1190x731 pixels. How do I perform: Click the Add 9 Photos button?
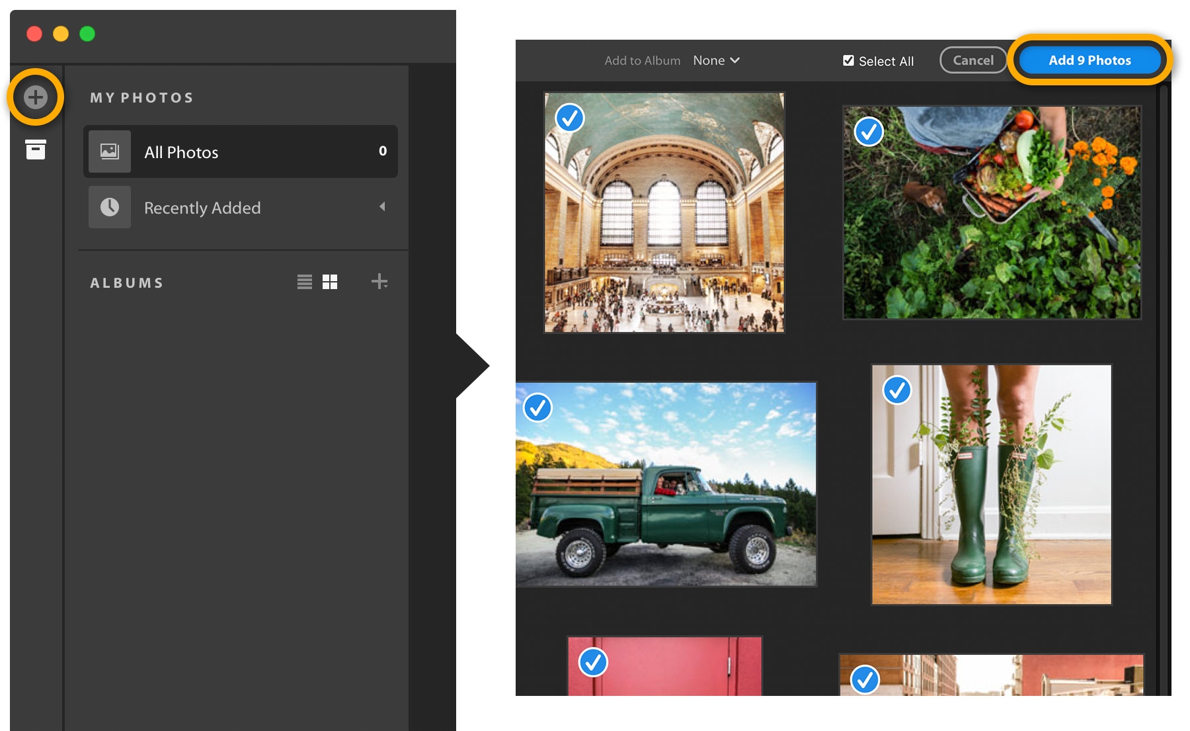pyautogui.click(x=1090, y=60)
